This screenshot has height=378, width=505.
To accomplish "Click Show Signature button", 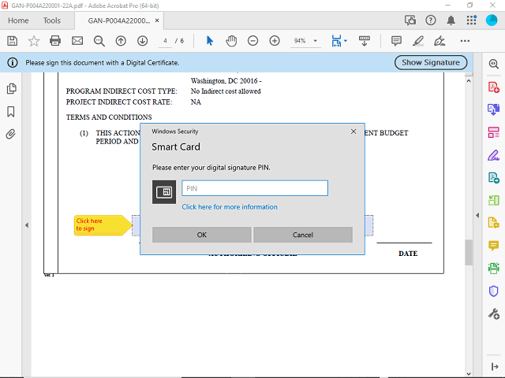I will [x=431, y=62].
